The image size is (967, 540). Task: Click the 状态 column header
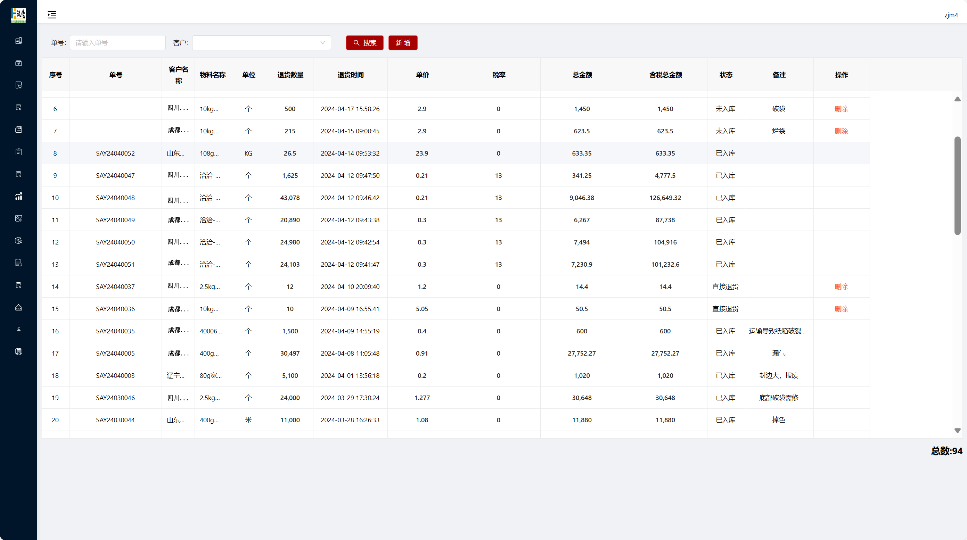click(726, 75)
